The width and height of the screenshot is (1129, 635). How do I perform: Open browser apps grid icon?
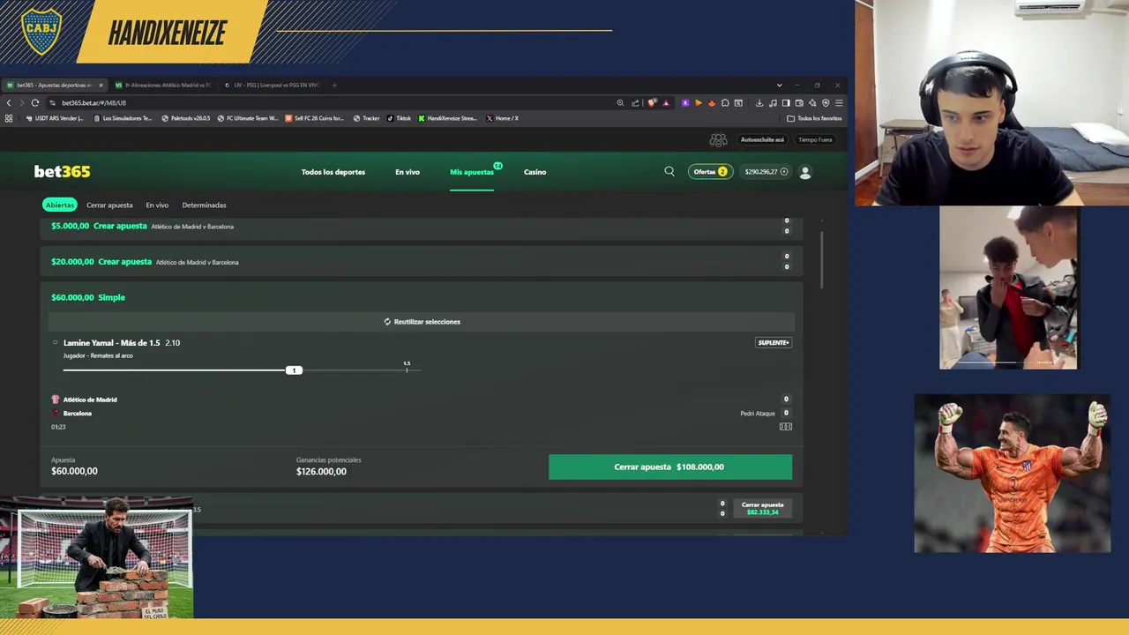coord(9,118)
